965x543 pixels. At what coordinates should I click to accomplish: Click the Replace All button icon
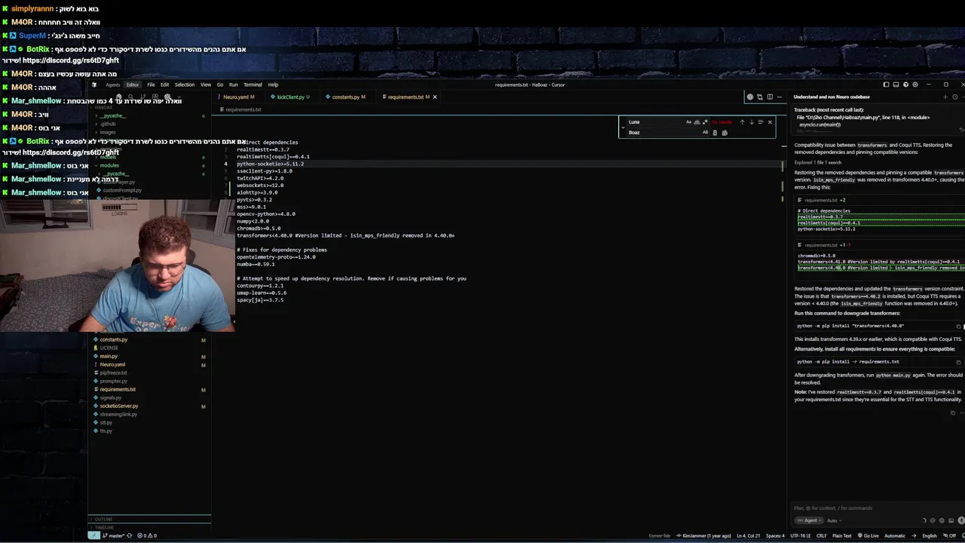pyautogui.click(x=725, y=133)
